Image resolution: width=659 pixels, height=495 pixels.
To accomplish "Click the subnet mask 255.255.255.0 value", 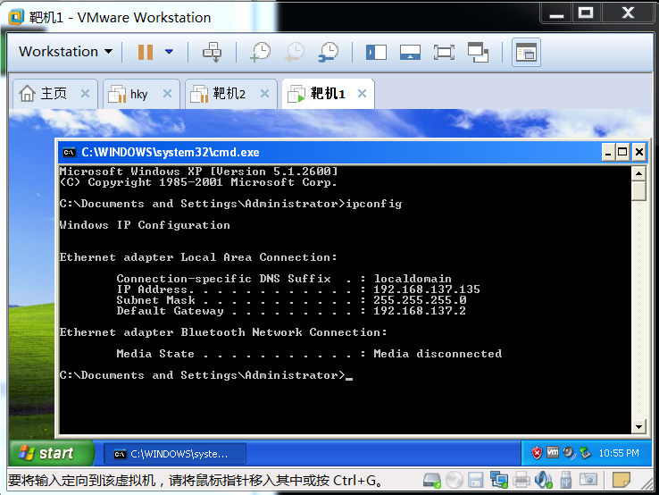I will (420, 300).
